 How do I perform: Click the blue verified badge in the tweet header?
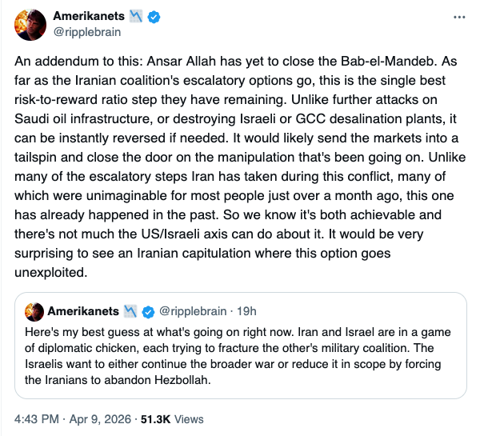point(150,16)
